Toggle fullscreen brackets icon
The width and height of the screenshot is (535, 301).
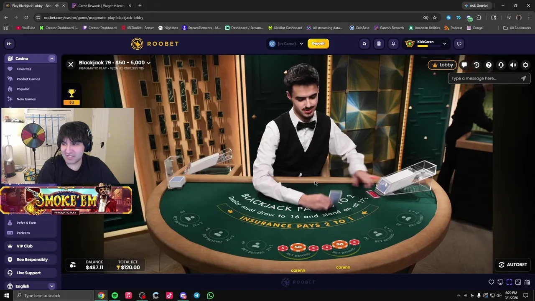509,282
